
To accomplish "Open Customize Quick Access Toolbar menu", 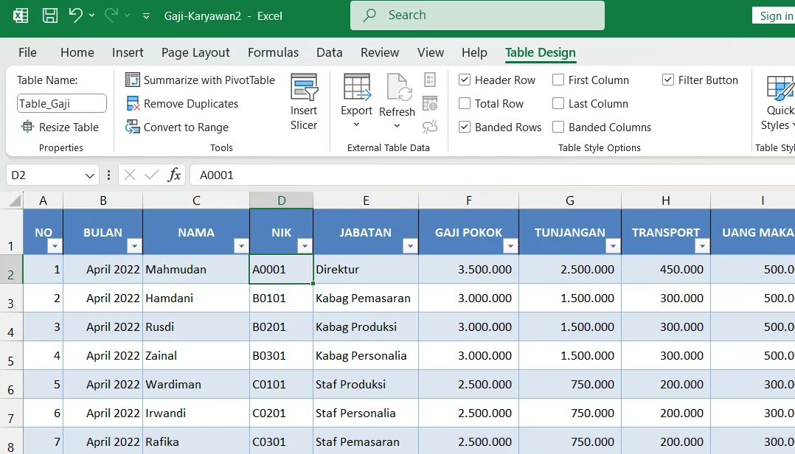I will tap(146, 16).
